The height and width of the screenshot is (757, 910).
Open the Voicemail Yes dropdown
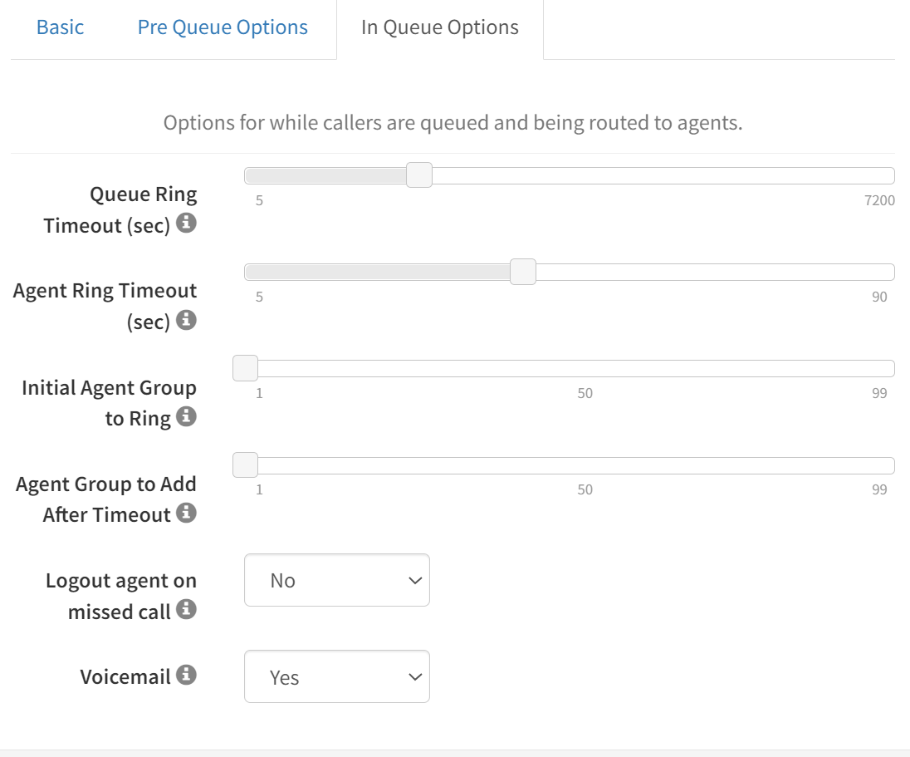point(337,677)
